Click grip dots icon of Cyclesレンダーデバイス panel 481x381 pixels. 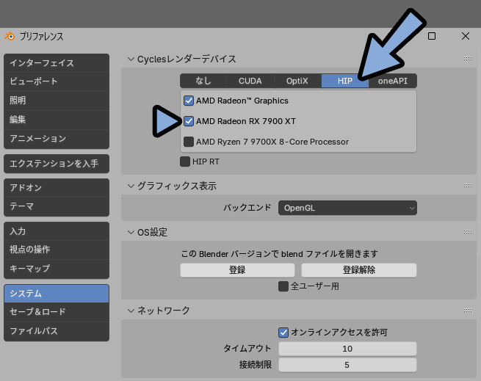pos(468,58)
